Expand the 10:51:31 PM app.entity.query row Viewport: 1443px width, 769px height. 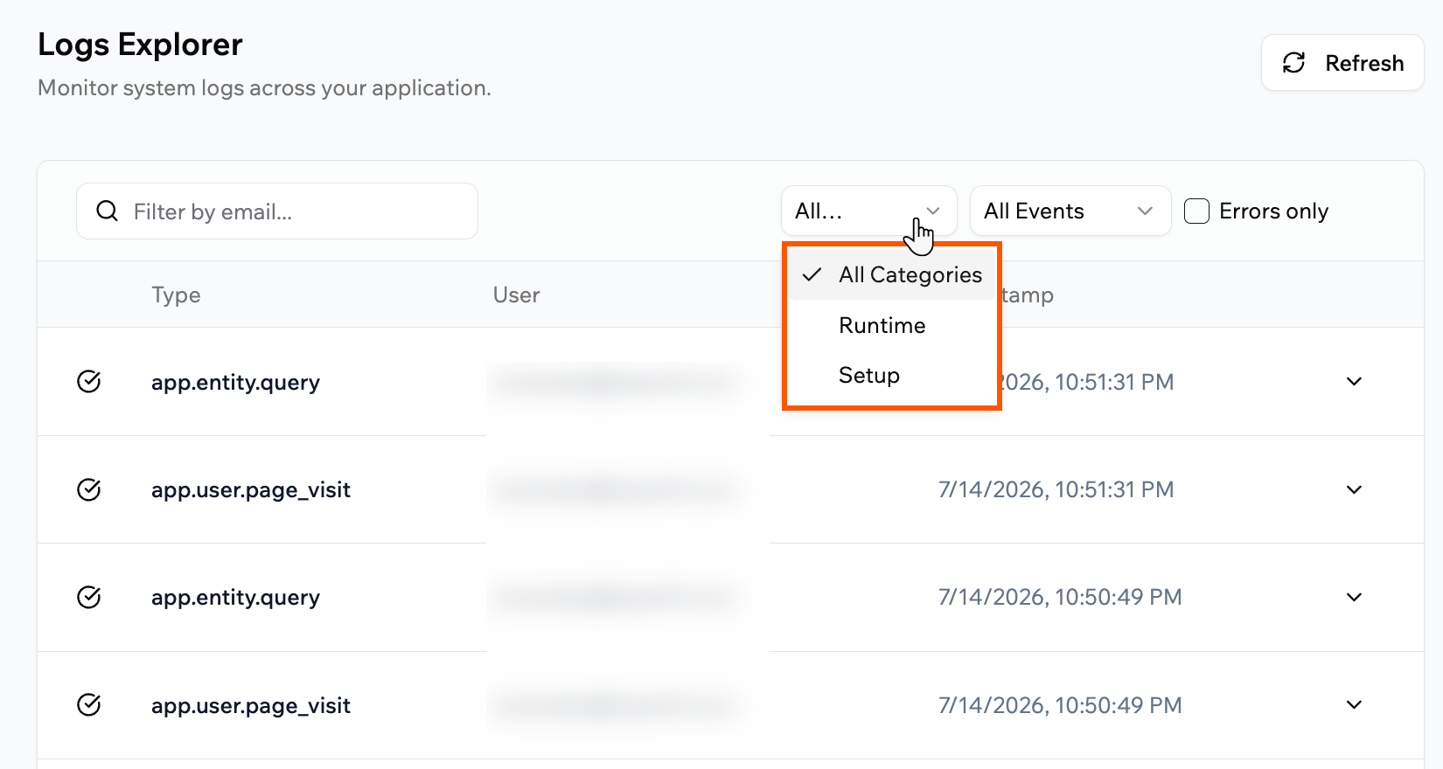[1354, 382]
